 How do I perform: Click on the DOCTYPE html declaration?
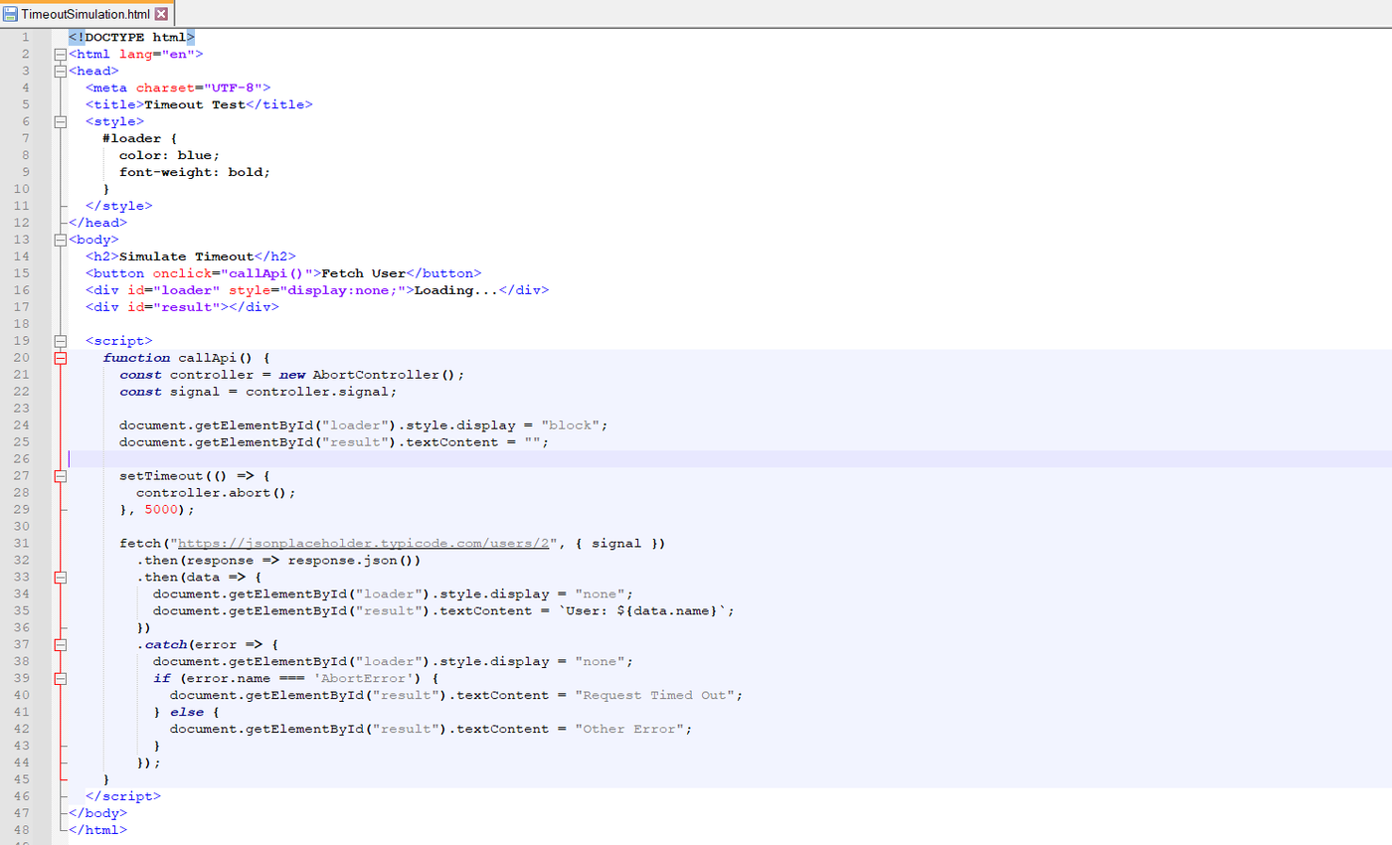tap(132, 37)
